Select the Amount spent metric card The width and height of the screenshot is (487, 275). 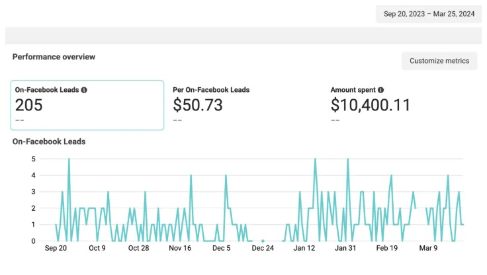pyautogui.click(x=403, y=105)
